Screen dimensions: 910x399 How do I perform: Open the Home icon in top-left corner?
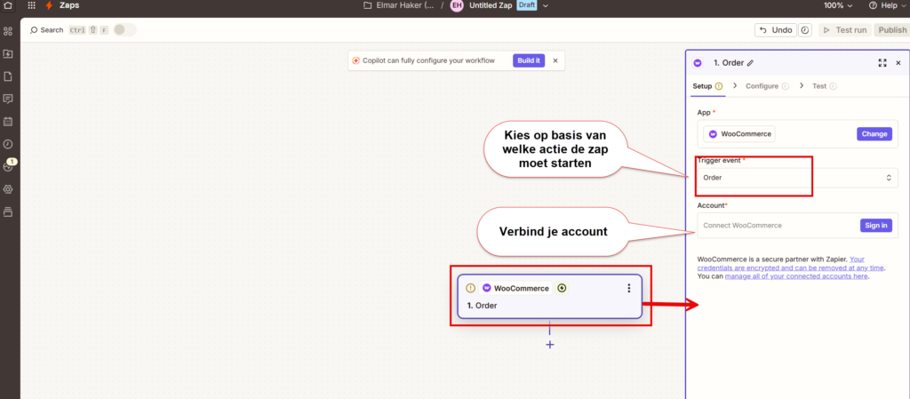tap(7, 5)
